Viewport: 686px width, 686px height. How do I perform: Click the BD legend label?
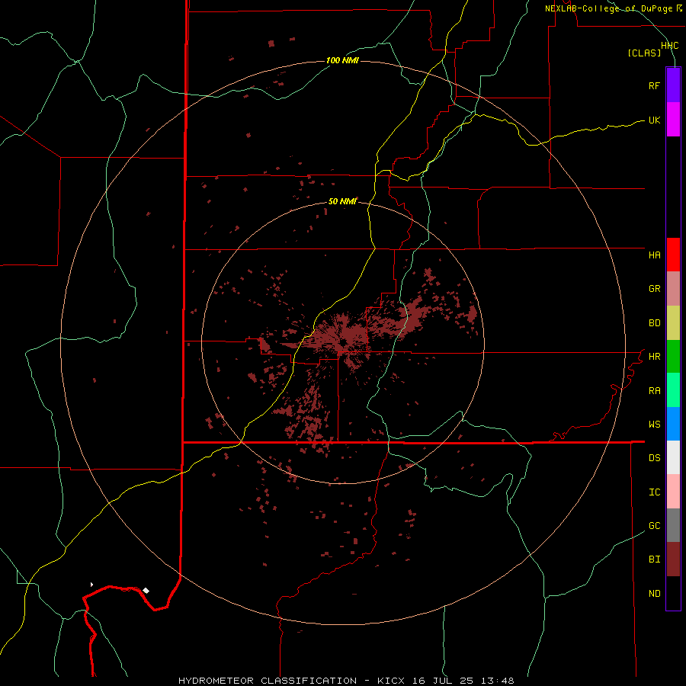654,323
